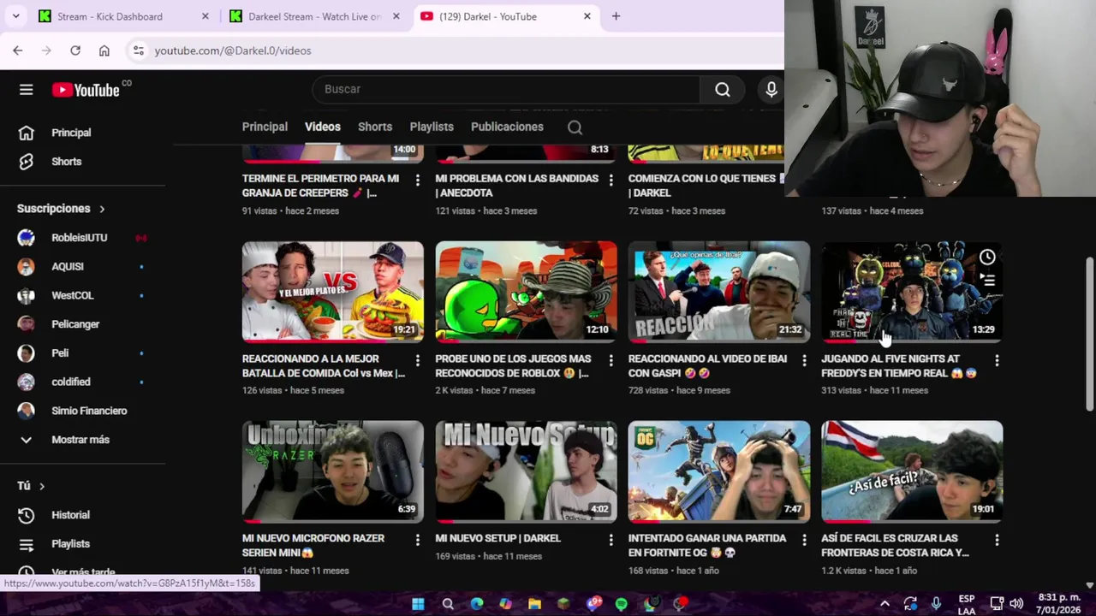Open Windows taskbar search
The width and height of the screenshot is (1096, 616).
point(448,604)
